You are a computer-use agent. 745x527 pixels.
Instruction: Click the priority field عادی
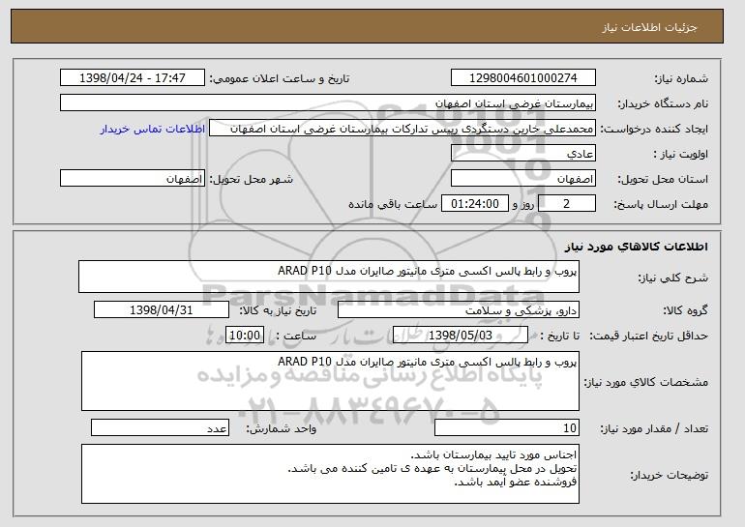(523, 154)
